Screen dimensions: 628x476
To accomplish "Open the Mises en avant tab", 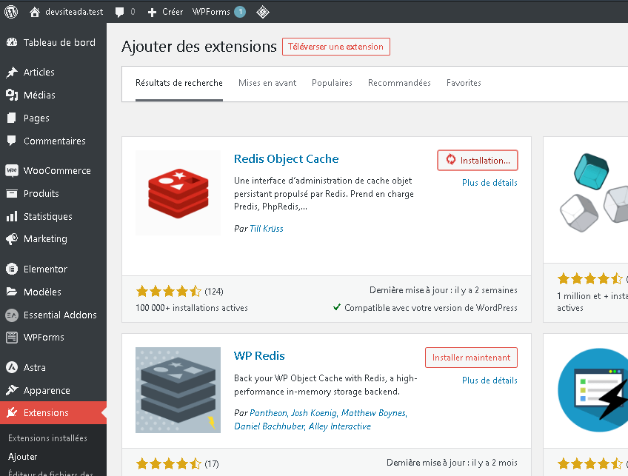I will [x=268, y=83].
